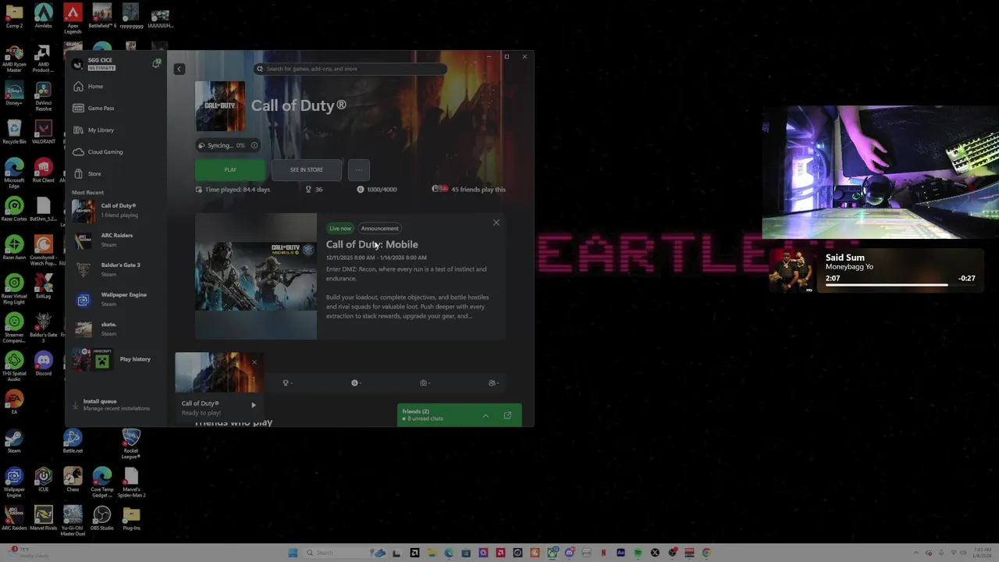Open the three-dots more options button
The image size is (999, 562).
click(359, 169)
